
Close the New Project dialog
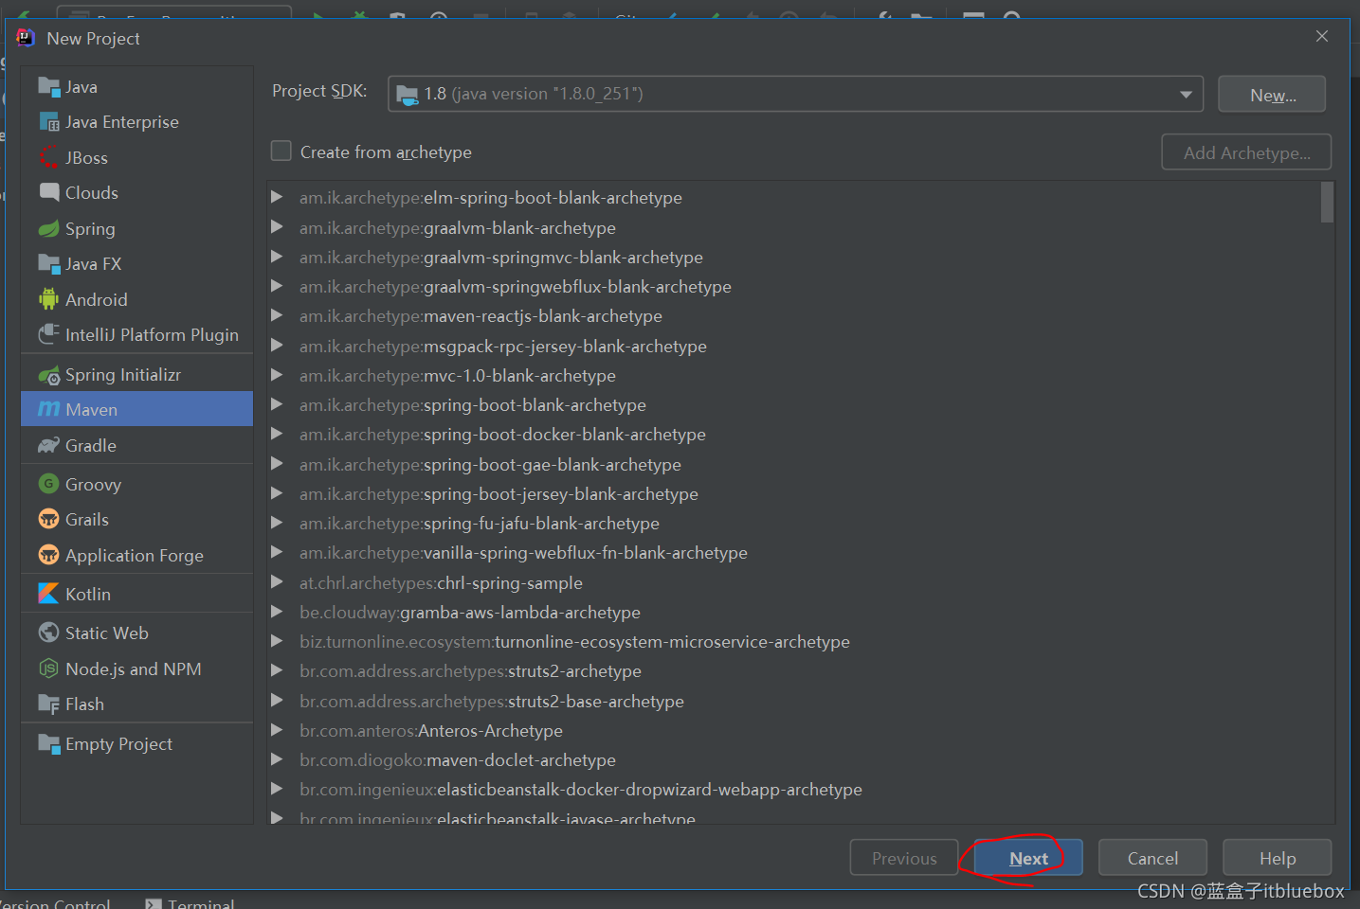pos(1322,36)
